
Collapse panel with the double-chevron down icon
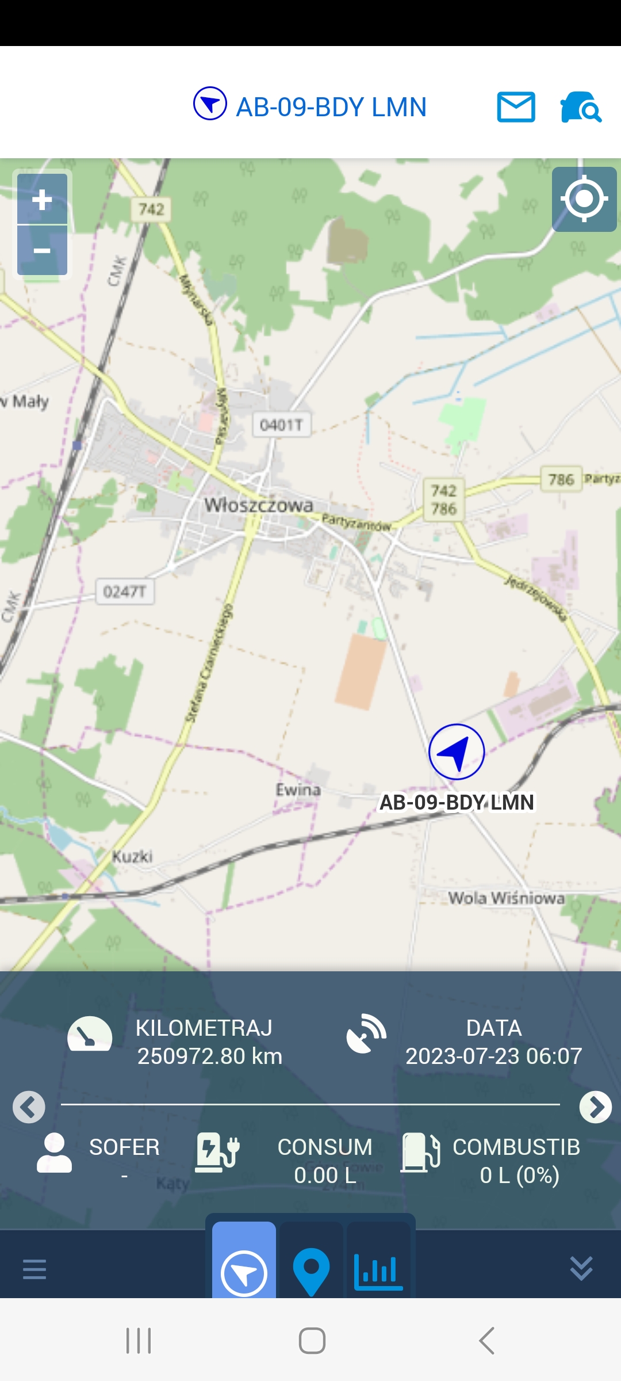tap(581, 1268)
